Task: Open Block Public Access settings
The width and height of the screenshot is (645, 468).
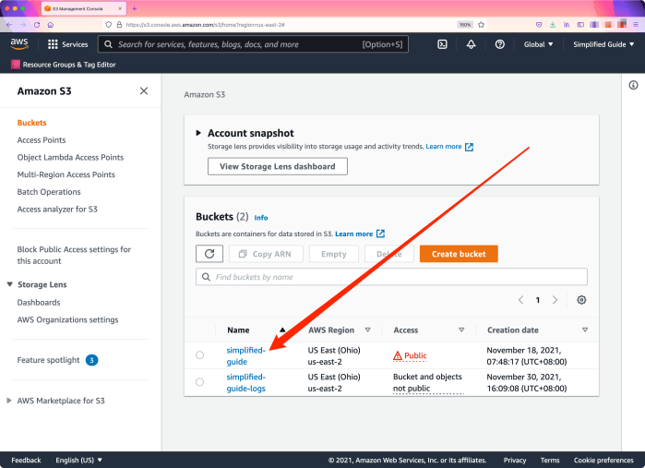Action: pos(74,255)
